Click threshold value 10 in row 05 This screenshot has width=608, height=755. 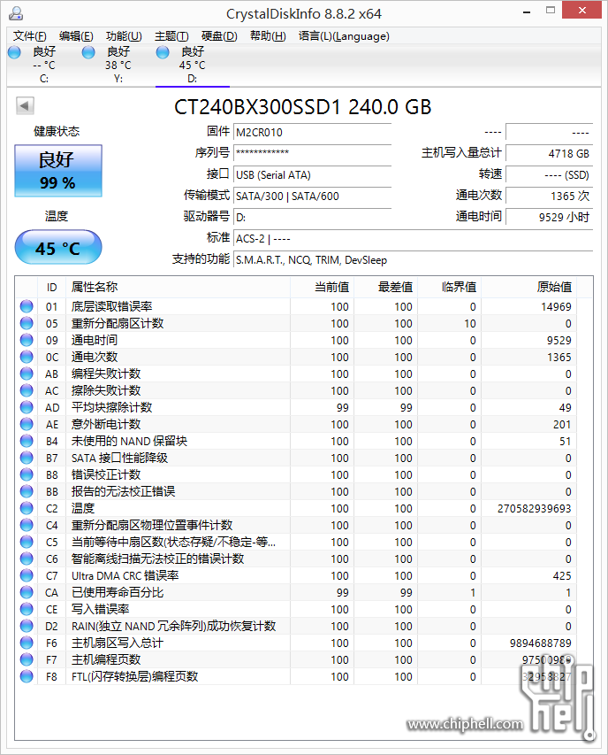tap(470, 324)
